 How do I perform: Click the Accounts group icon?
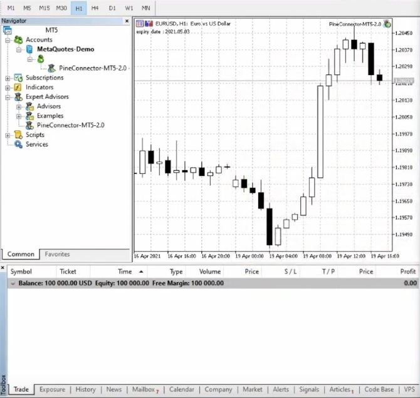18,39
